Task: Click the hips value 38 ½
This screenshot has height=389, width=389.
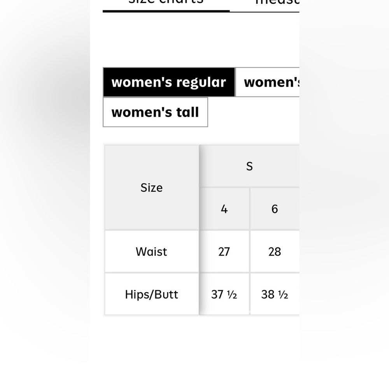Action: [275, 294]
